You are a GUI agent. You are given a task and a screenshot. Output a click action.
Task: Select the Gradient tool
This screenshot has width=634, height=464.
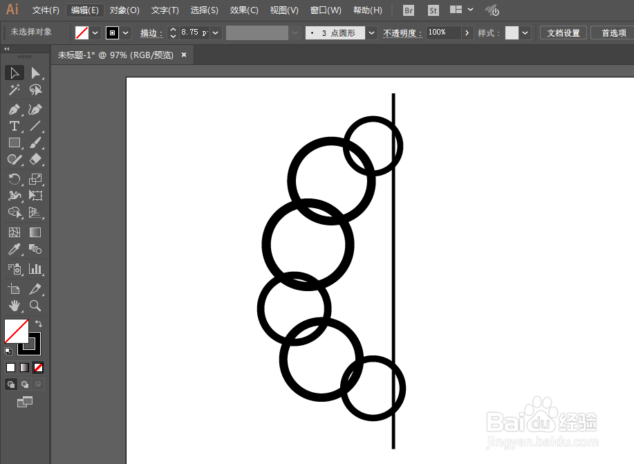[35, 232]
